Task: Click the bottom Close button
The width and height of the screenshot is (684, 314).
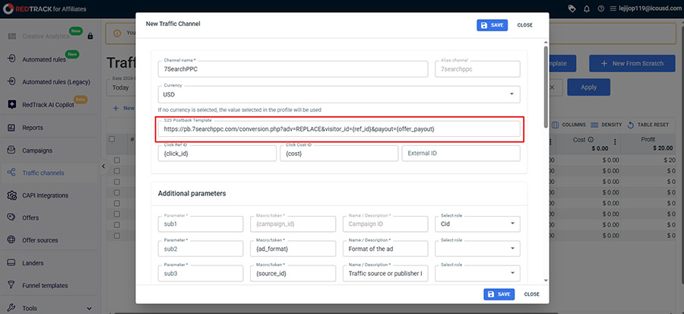Action: point(531,294)
